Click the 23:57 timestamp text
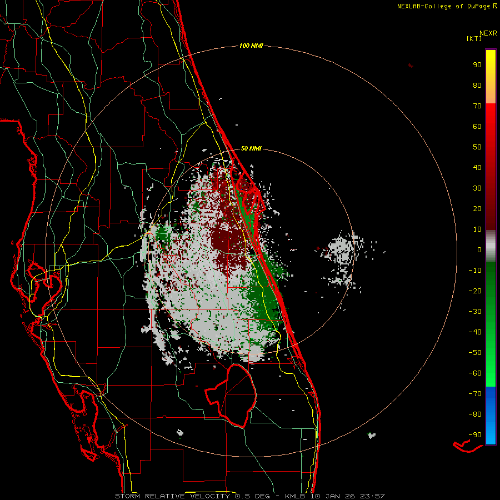Screen dimensions: 500x500 pos(372,496)
